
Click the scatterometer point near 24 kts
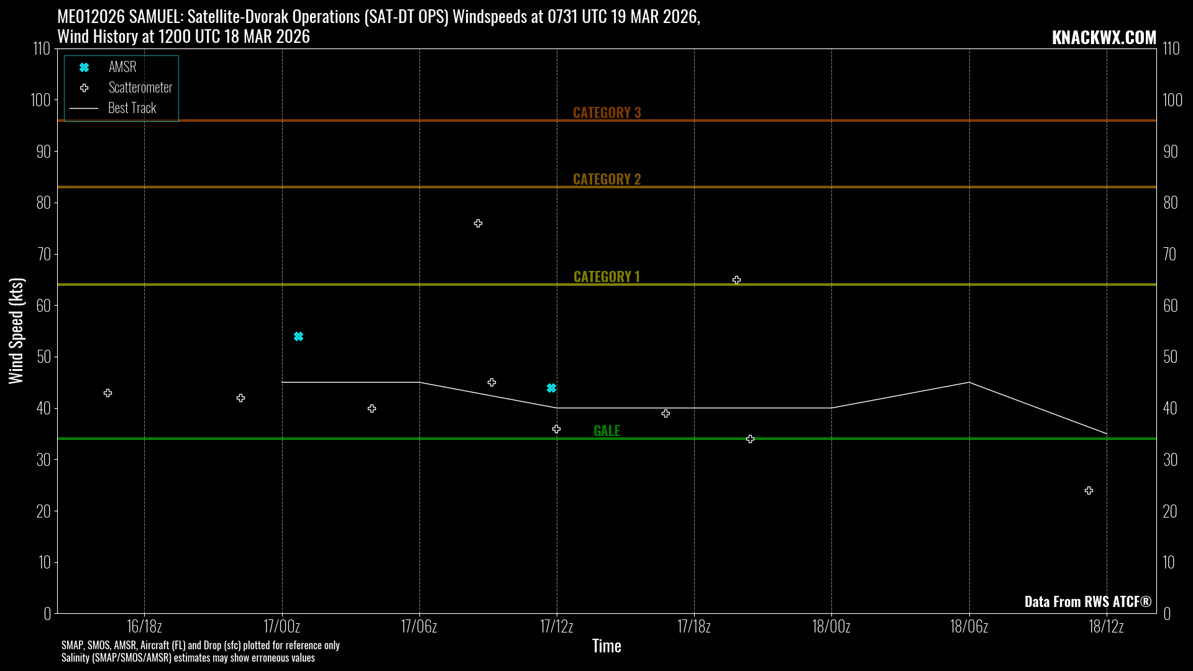click(x=1089, y=490)
